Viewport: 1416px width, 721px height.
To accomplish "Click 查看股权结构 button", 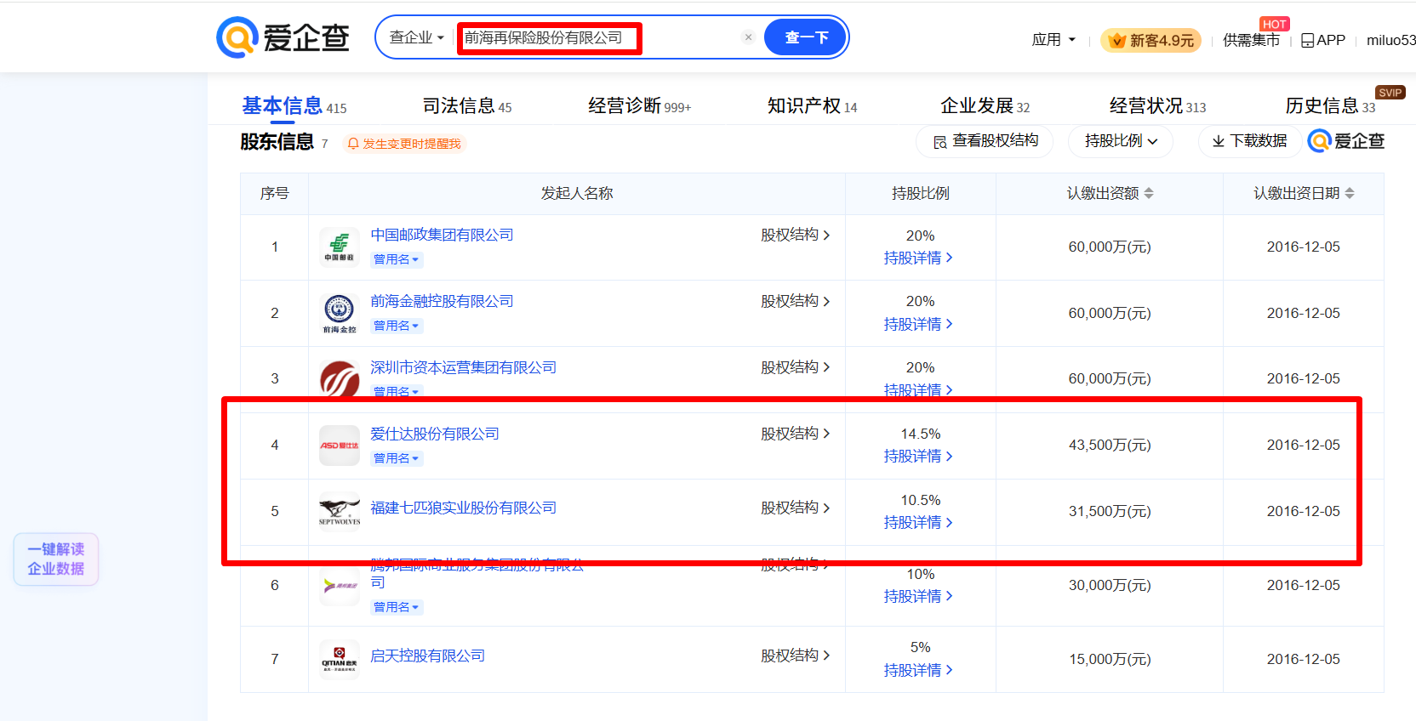I will click(985, 141).
